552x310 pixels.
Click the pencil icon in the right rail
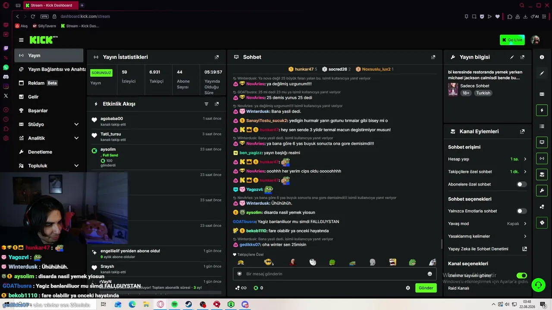click(542, 73)
